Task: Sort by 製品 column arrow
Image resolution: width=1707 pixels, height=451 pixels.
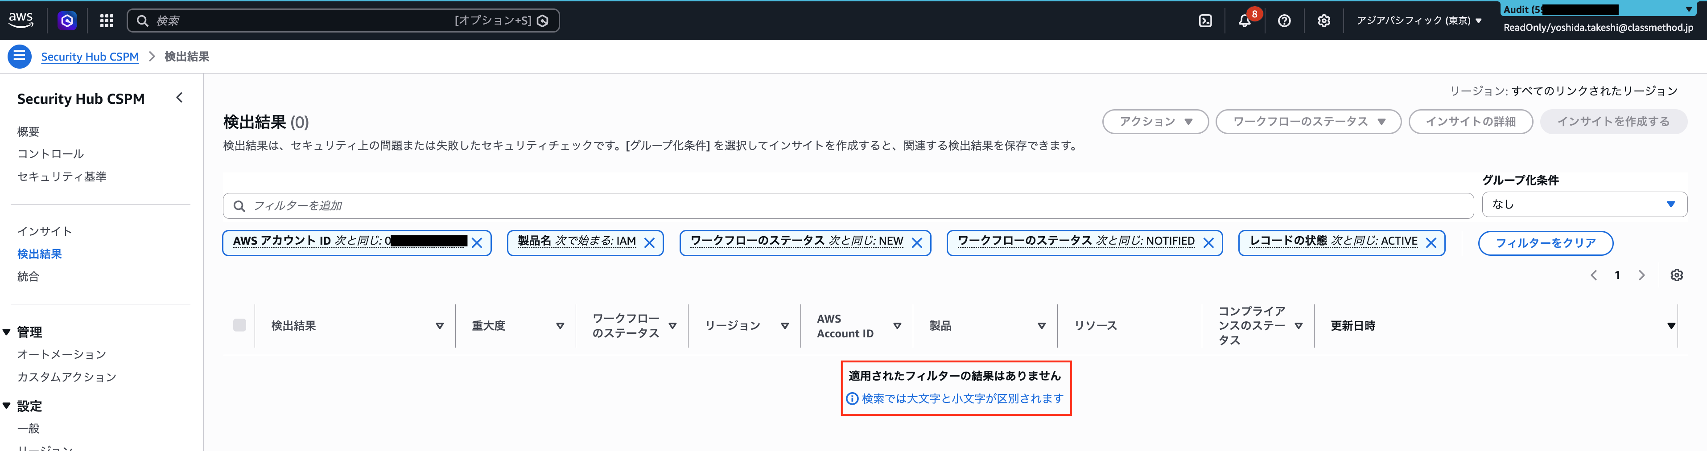Action: coord(1042,326)
